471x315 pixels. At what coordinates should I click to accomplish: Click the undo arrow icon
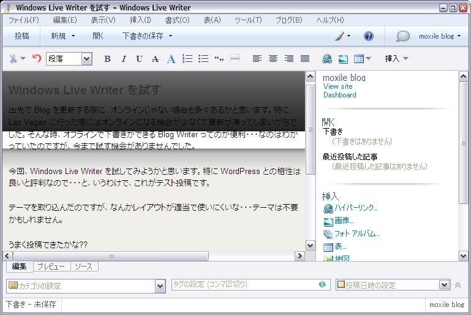coord(37,59)
